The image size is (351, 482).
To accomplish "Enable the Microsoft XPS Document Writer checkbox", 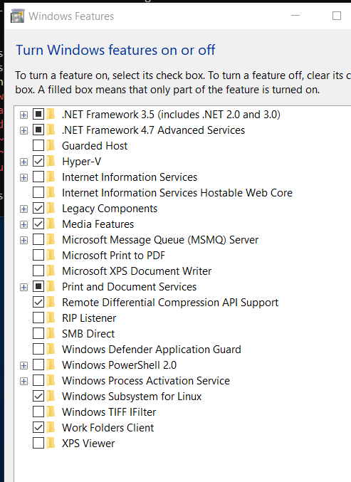I will click(38, 271).
